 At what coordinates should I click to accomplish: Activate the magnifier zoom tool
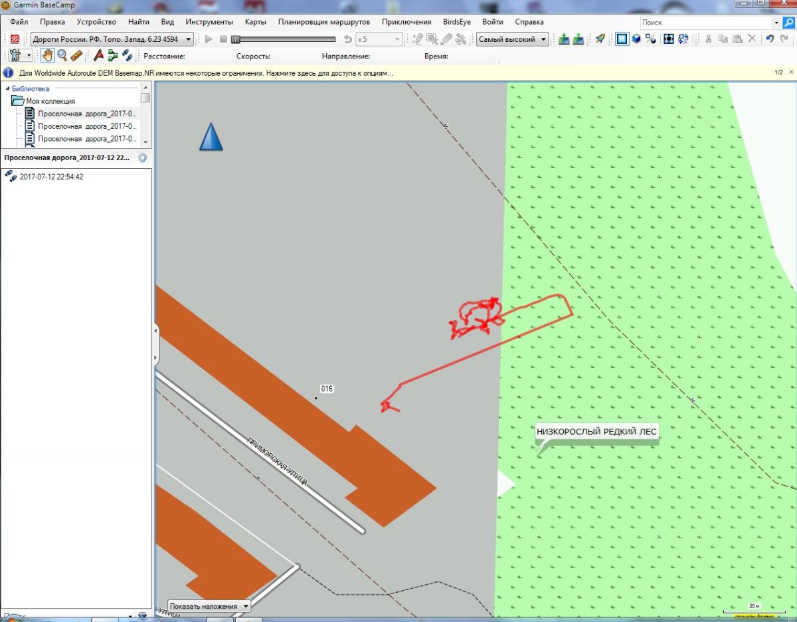(62, 56)
